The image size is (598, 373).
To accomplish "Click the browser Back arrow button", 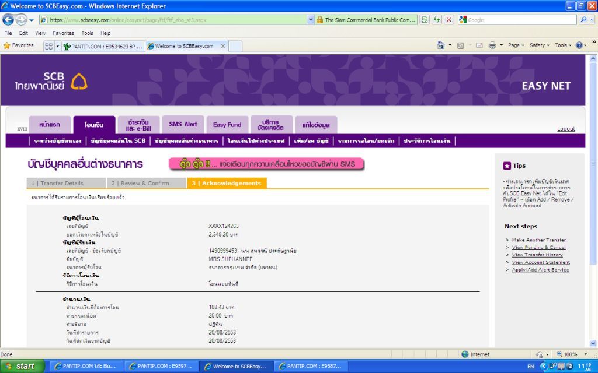I will coord(8,19).
